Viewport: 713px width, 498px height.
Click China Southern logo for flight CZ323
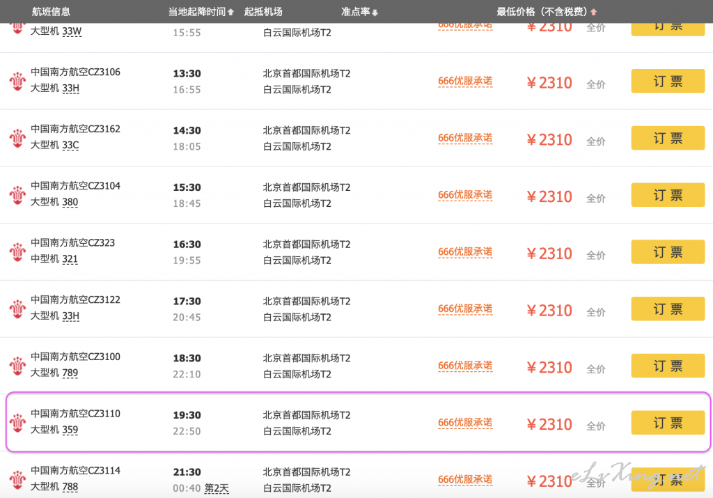(17, 251)
